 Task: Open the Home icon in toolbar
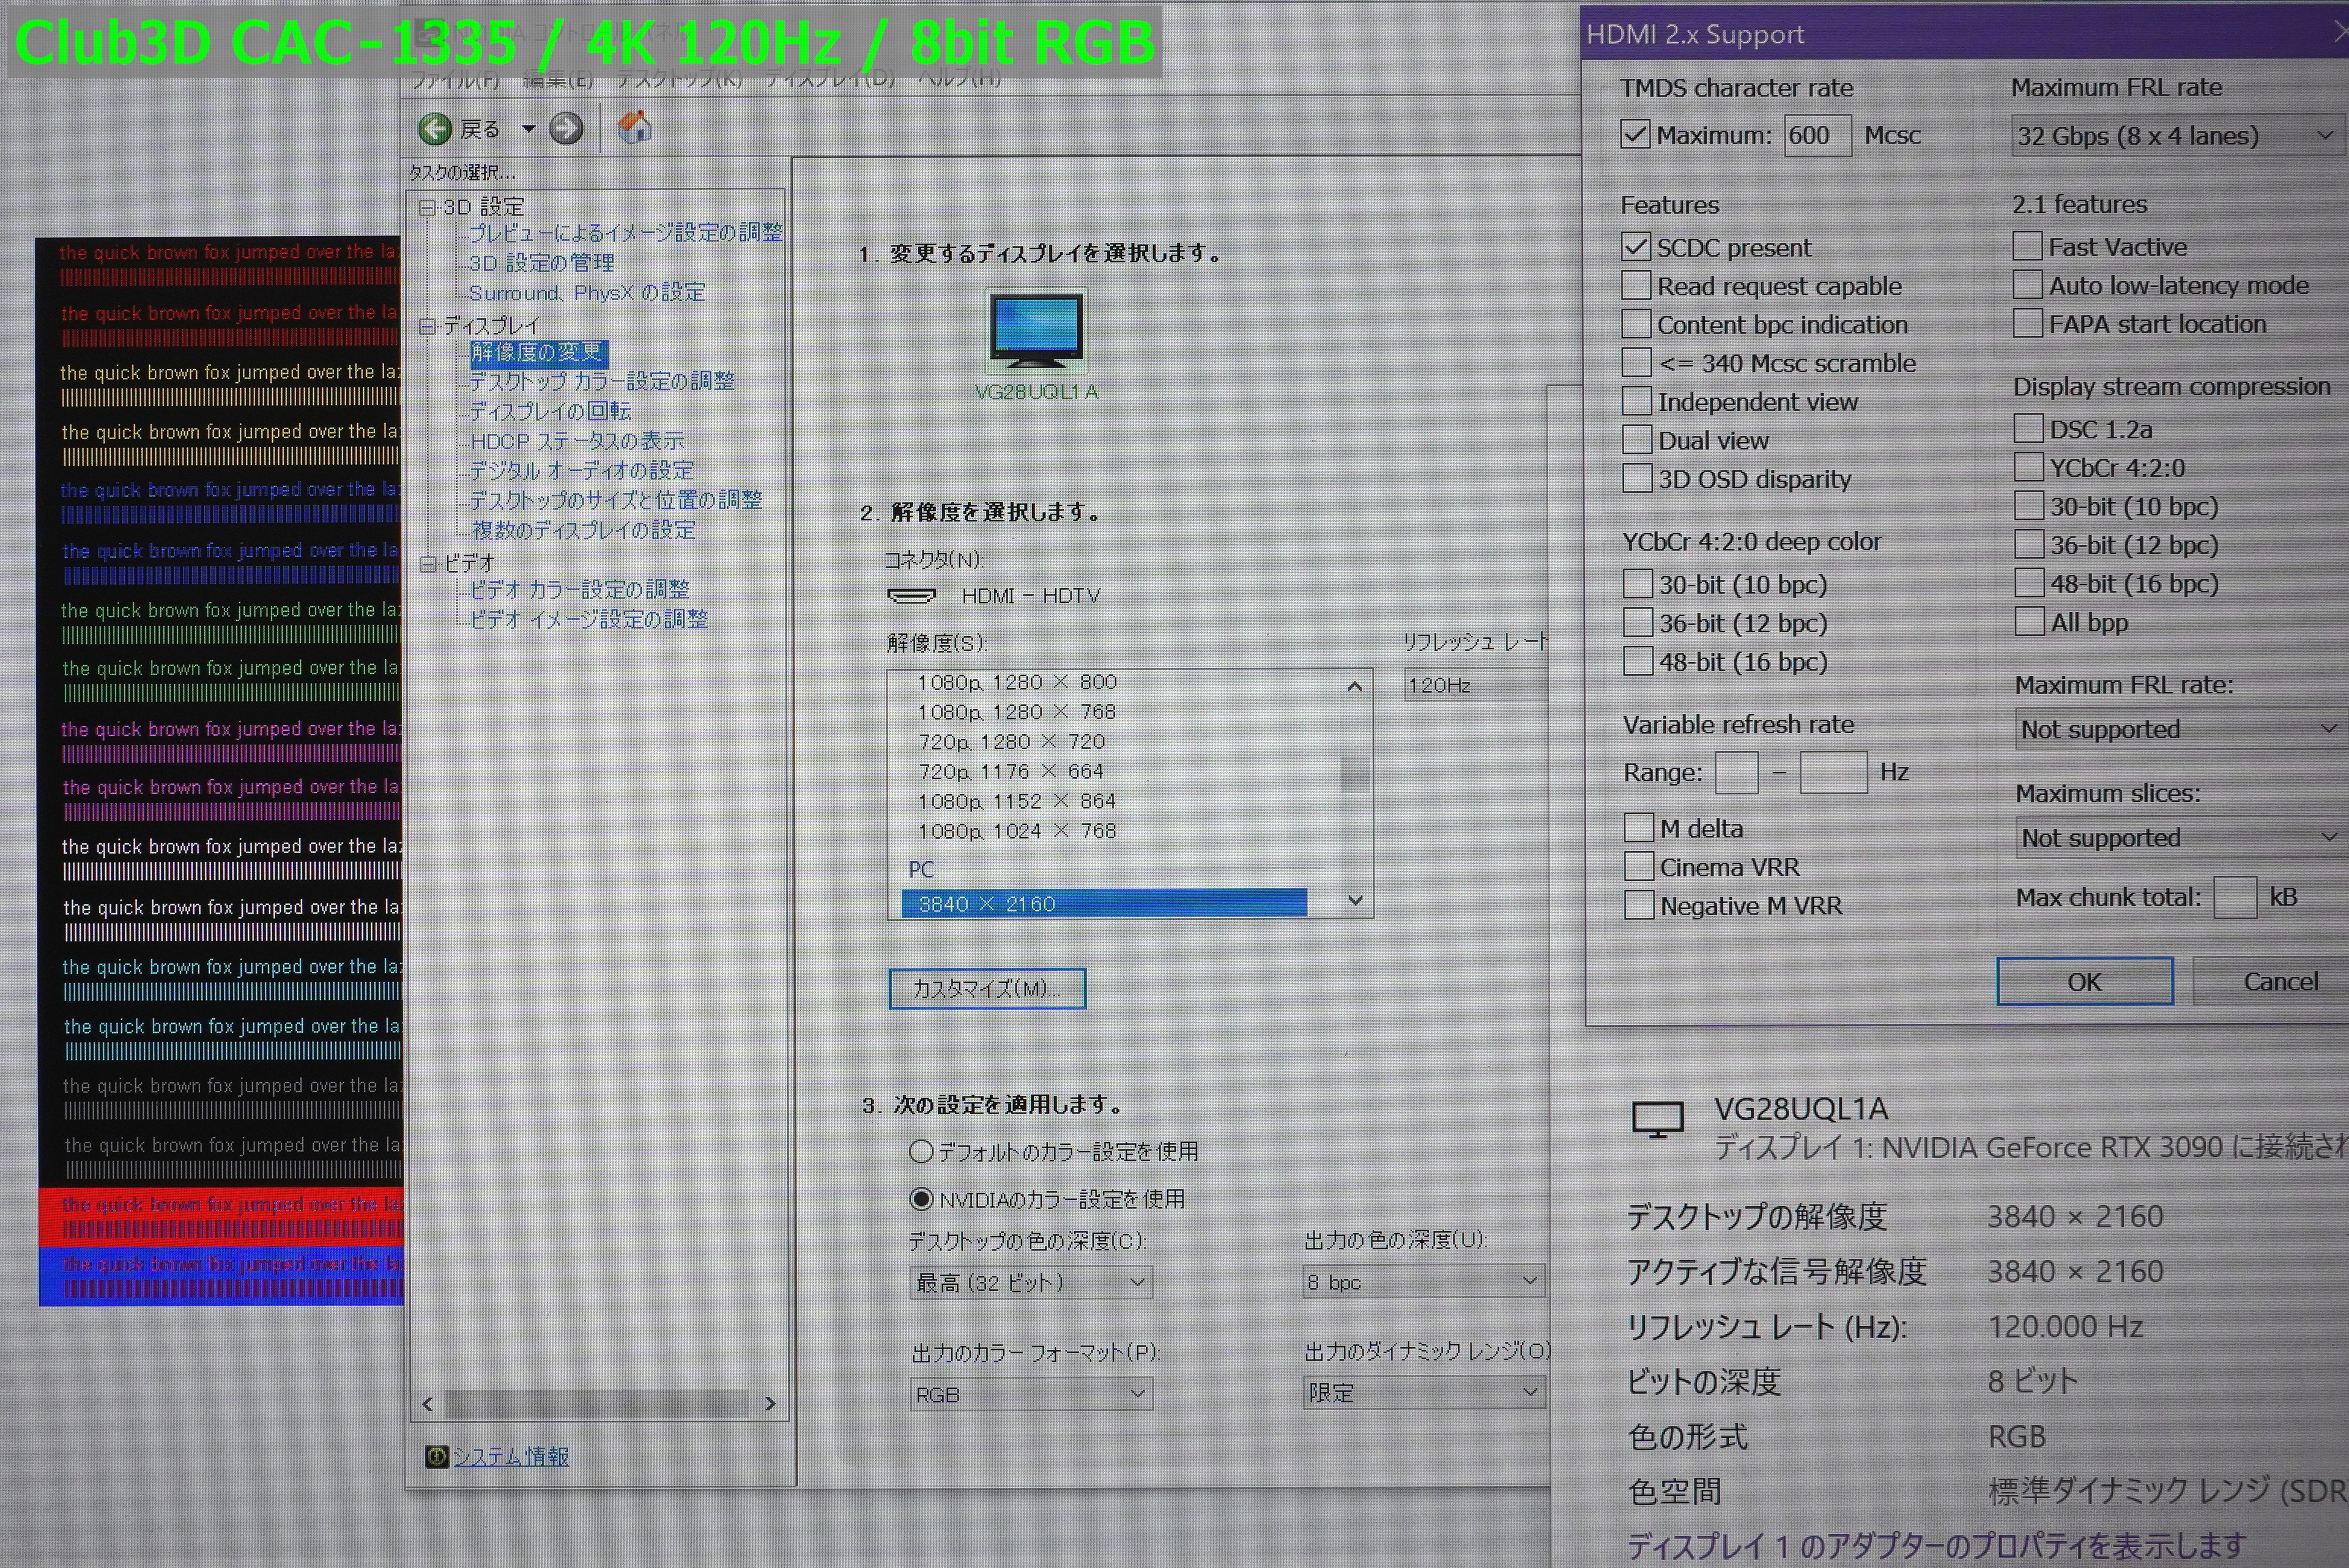(x=634, y=127)
